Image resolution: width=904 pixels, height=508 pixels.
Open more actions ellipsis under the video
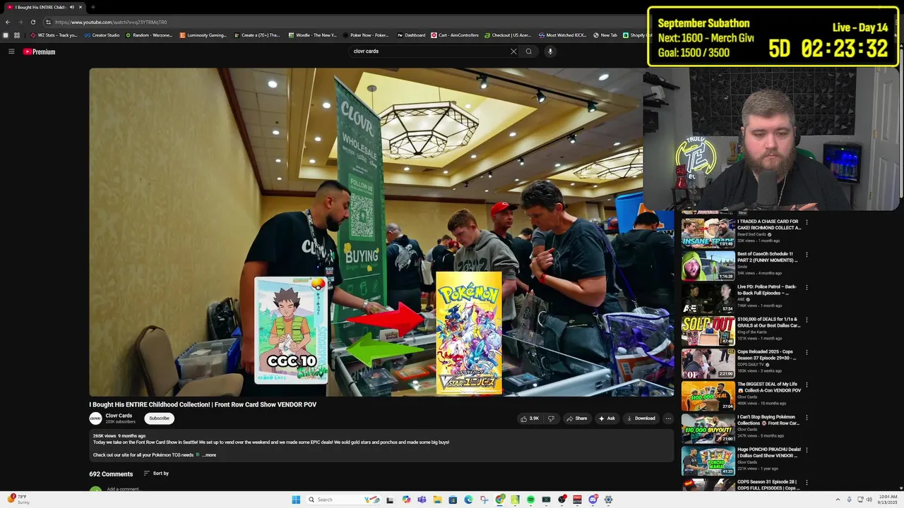[x=668, y=418]
